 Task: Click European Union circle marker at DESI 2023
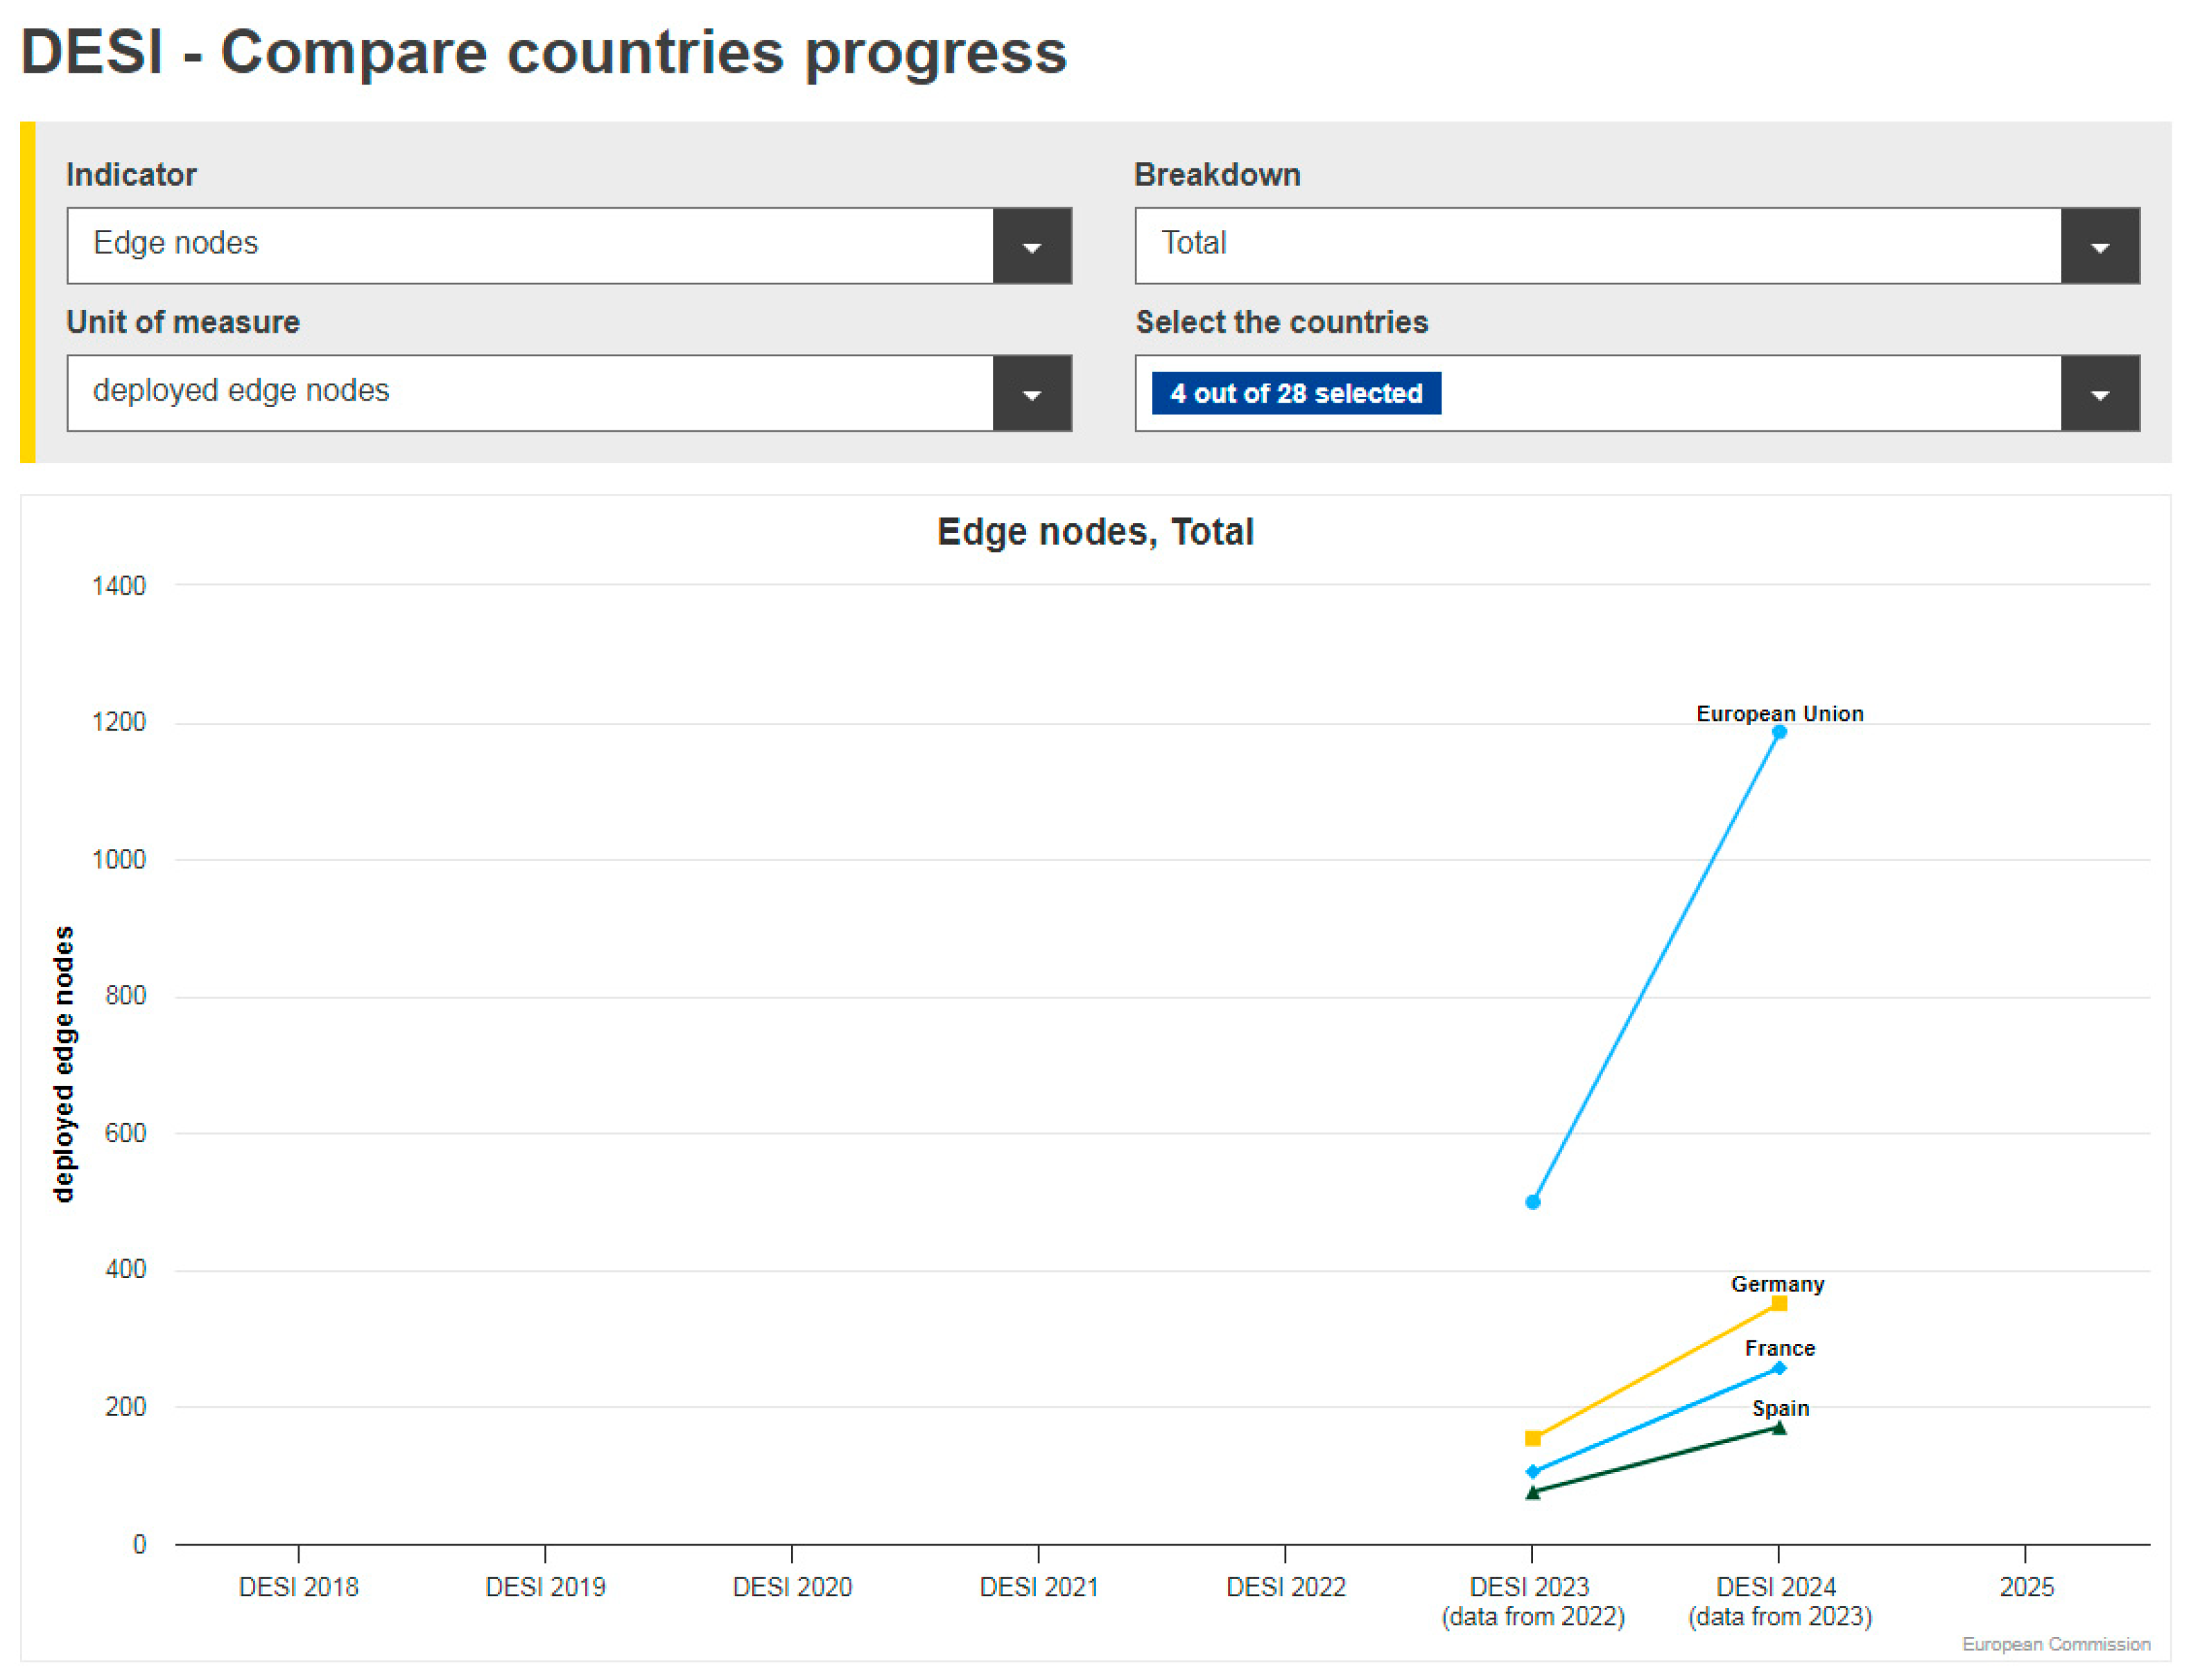pos(1533,1202)
